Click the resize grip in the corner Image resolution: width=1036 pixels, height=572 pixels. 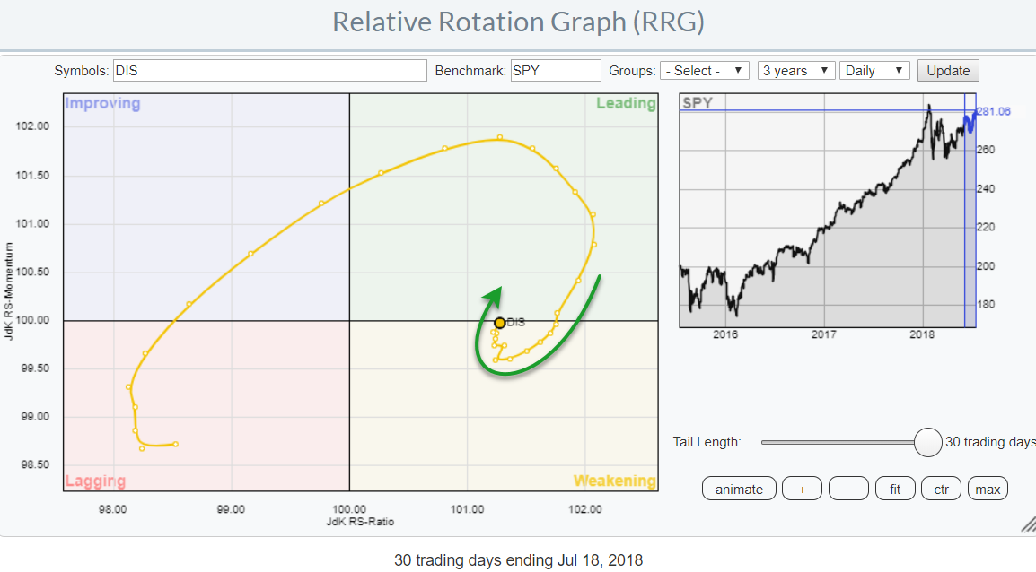1026,523
